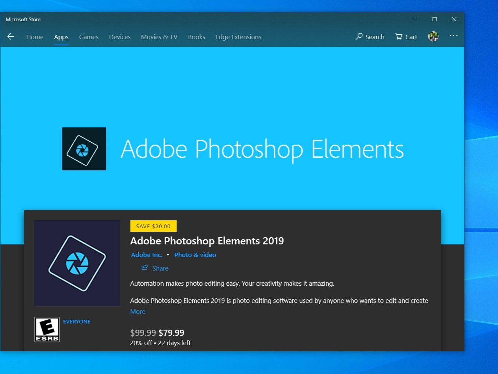Screen dimensions: 498x374
Task: Click the SAVE $20.00 badge
Action: 153,226
